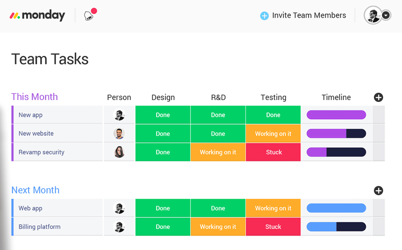Open the New app task
Screen dimensions: 402x250
tap(30, 115)
